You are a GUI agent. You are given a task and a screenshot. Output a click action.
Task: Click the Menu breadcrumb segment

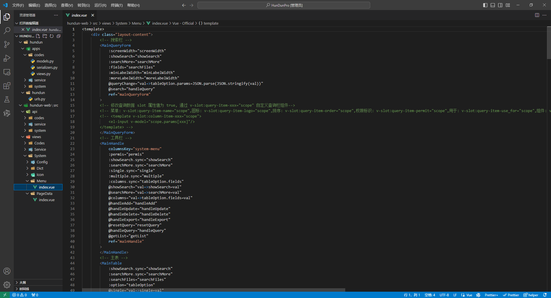tap(136, 23)
